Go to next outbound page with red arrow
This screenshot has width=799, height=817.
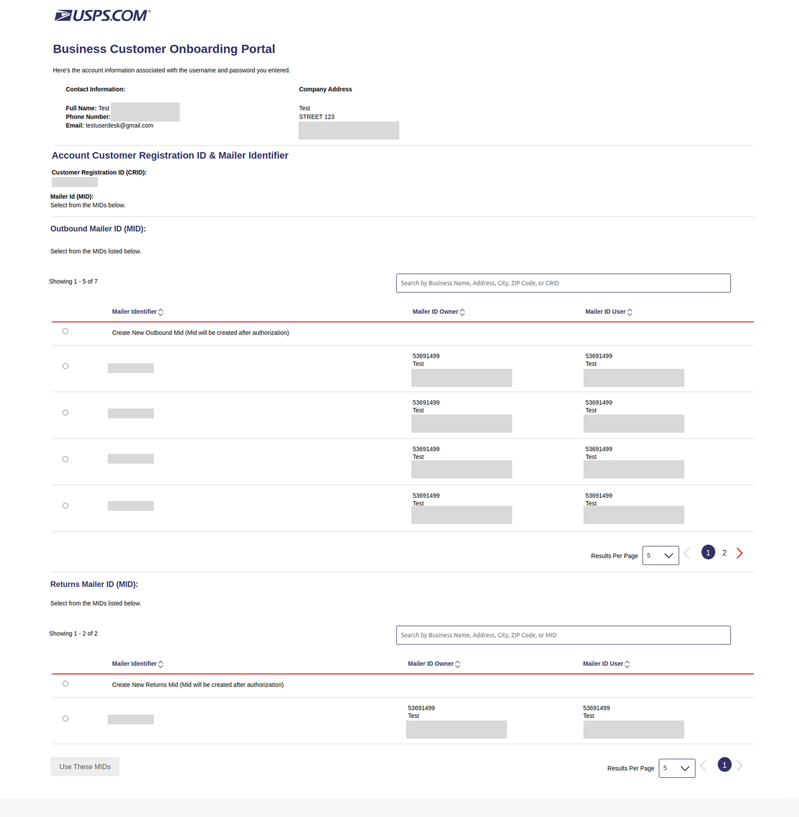click(x=740, y=553)
